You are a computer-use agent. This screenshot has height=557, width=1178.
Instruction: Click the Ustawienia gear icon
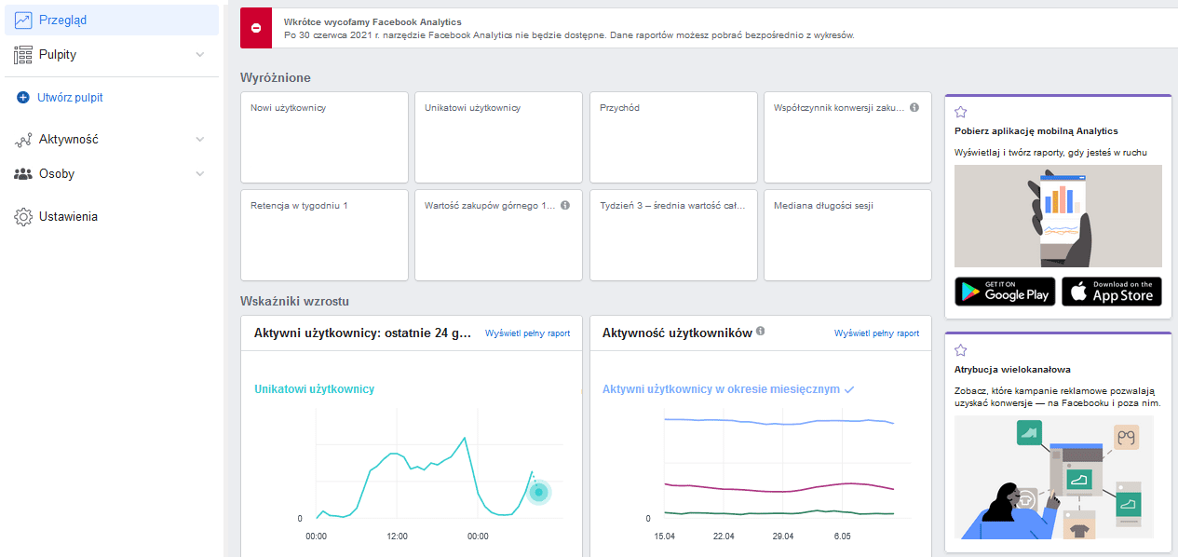pos(23,217)
